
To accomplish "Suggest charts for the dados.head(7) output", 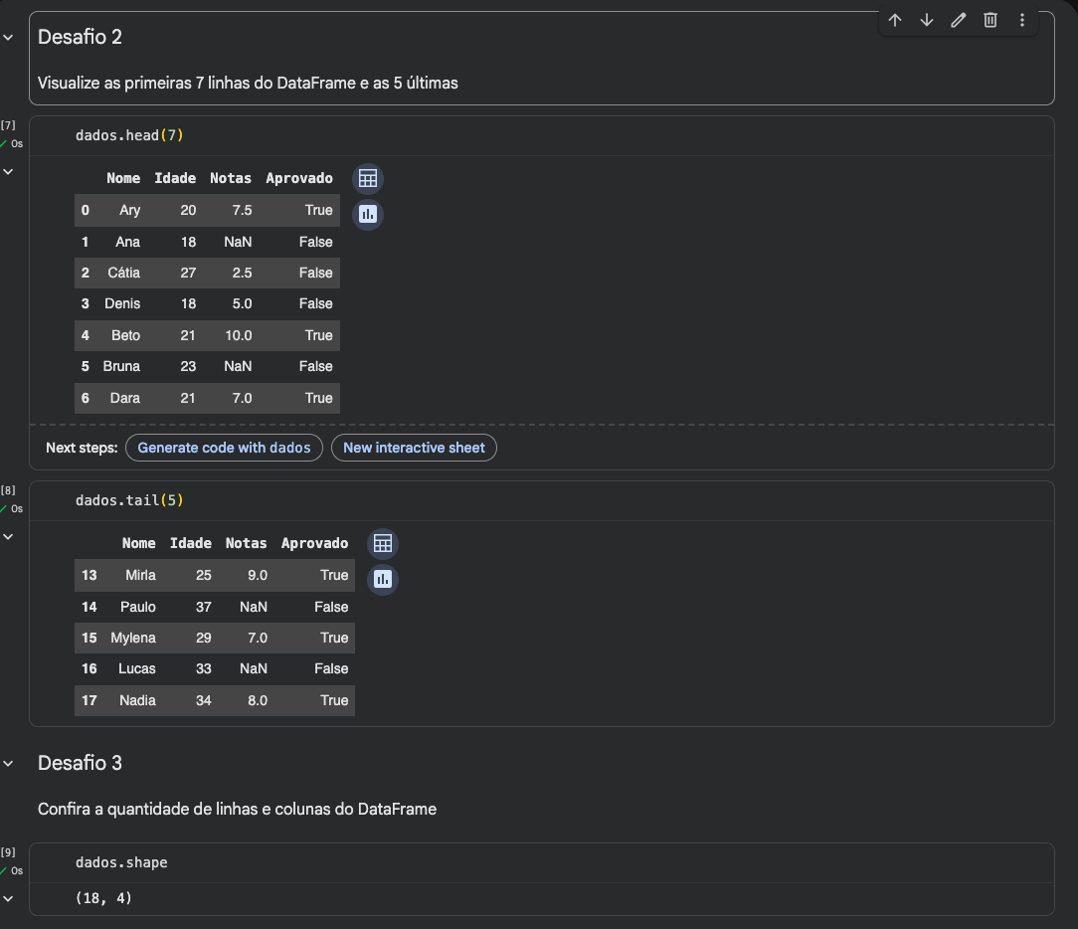I will [x=368, y=213].
